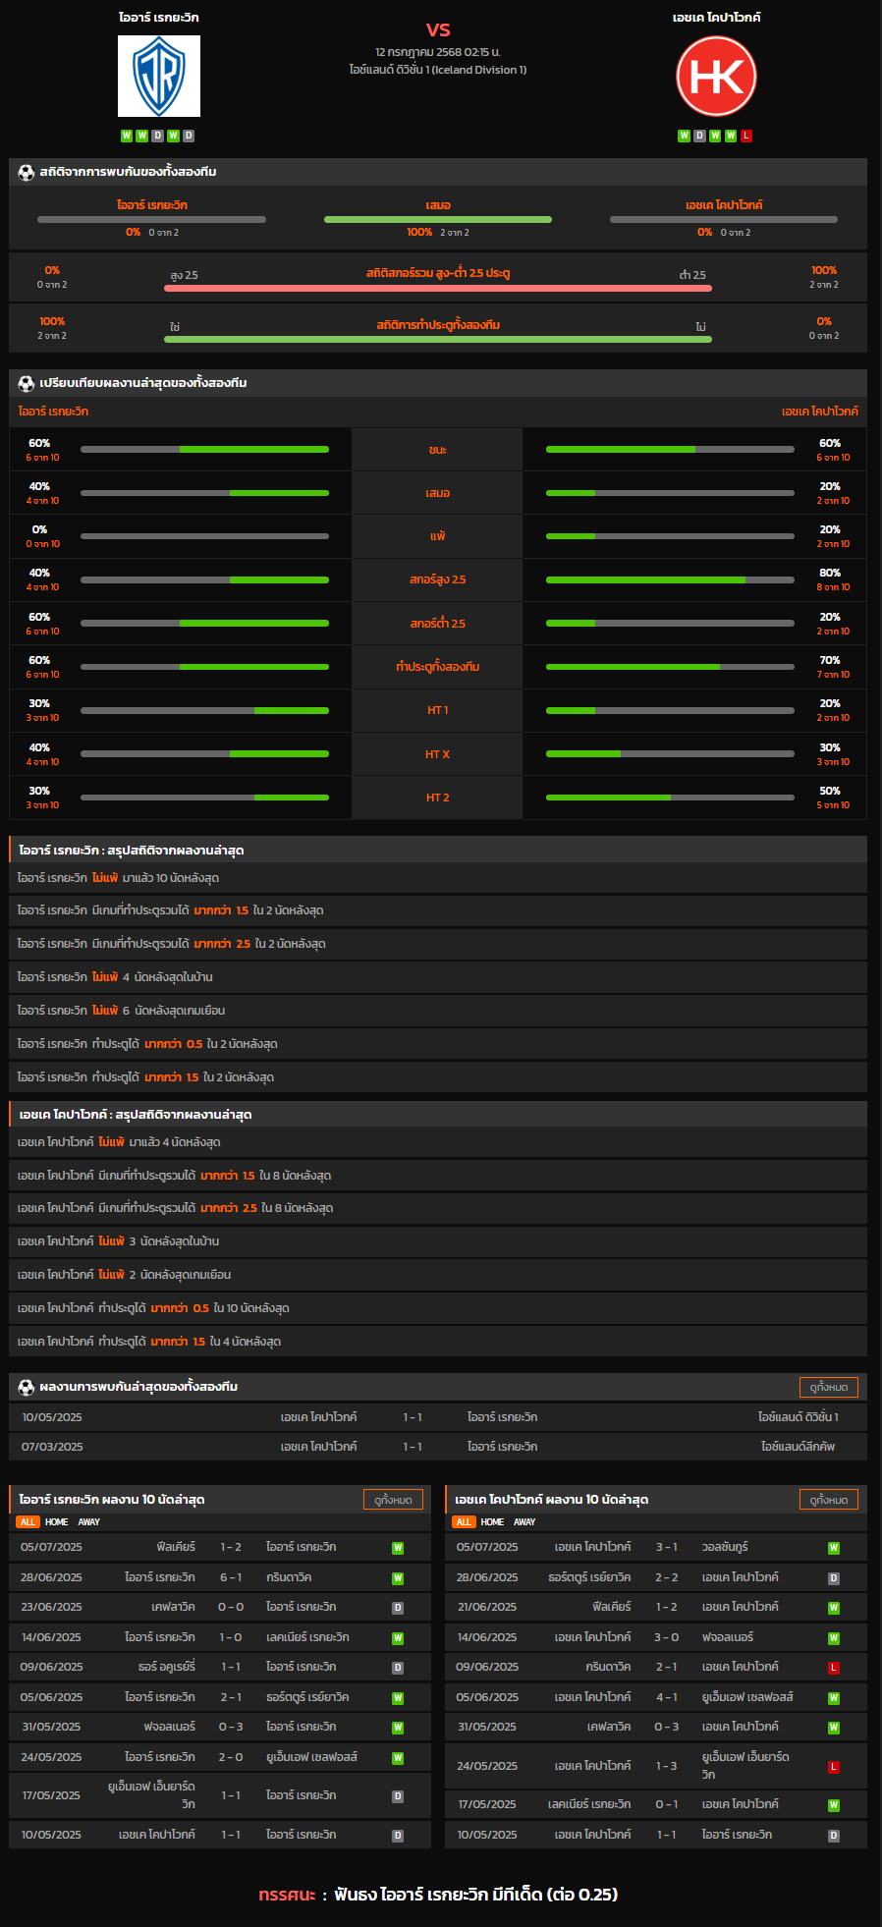This screenshot has height=1927, width=882.
Task: Click the ทำประตูทั้งสองทีม comparison row label
Action: (x=438, y=667)
